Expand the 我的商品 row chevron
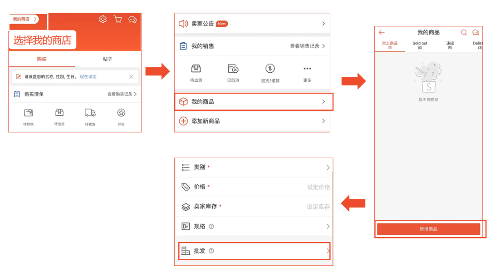This screenshot has height=273, width=490. pyautogui.click(x=324, y=102)
